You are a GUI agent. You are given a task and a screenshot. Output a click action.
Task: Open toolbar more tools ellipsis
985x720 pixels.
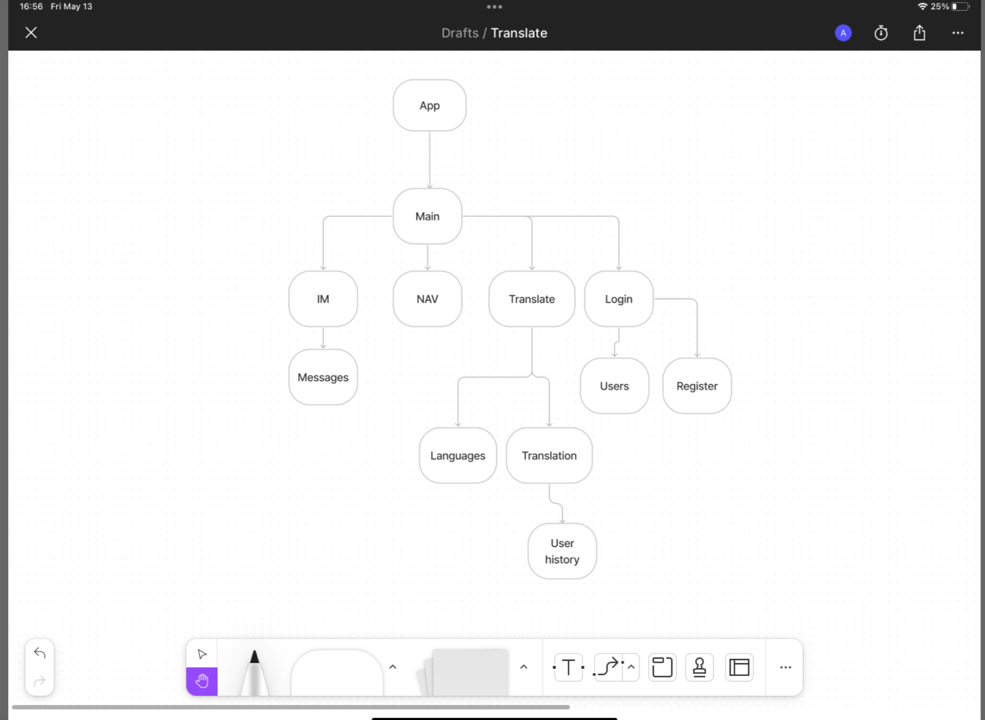click(785, 667)
